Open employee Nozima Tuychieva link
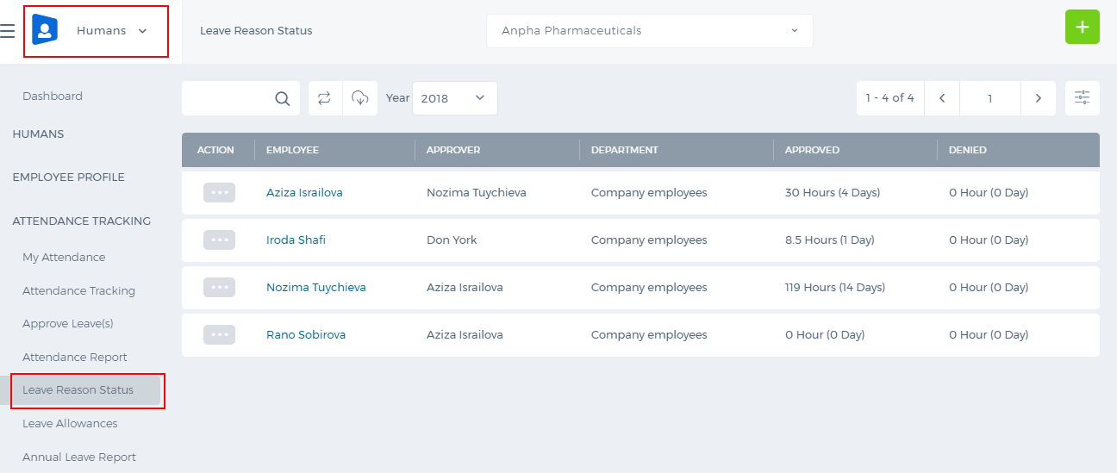The width and height of the screenshot is (1117, 473). 316,288
